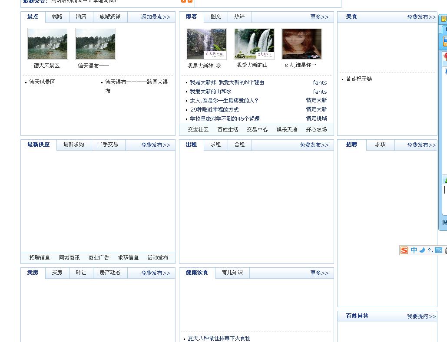Open the 德天风景区 waterfall thumbnail
Screen dimensions: 447x342
coord(48,43)
